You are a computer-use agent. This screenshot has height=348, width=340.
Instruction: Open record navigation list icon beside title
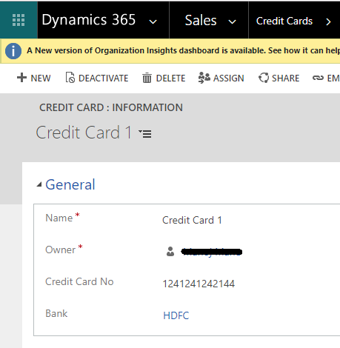click(x=145, y=134)
